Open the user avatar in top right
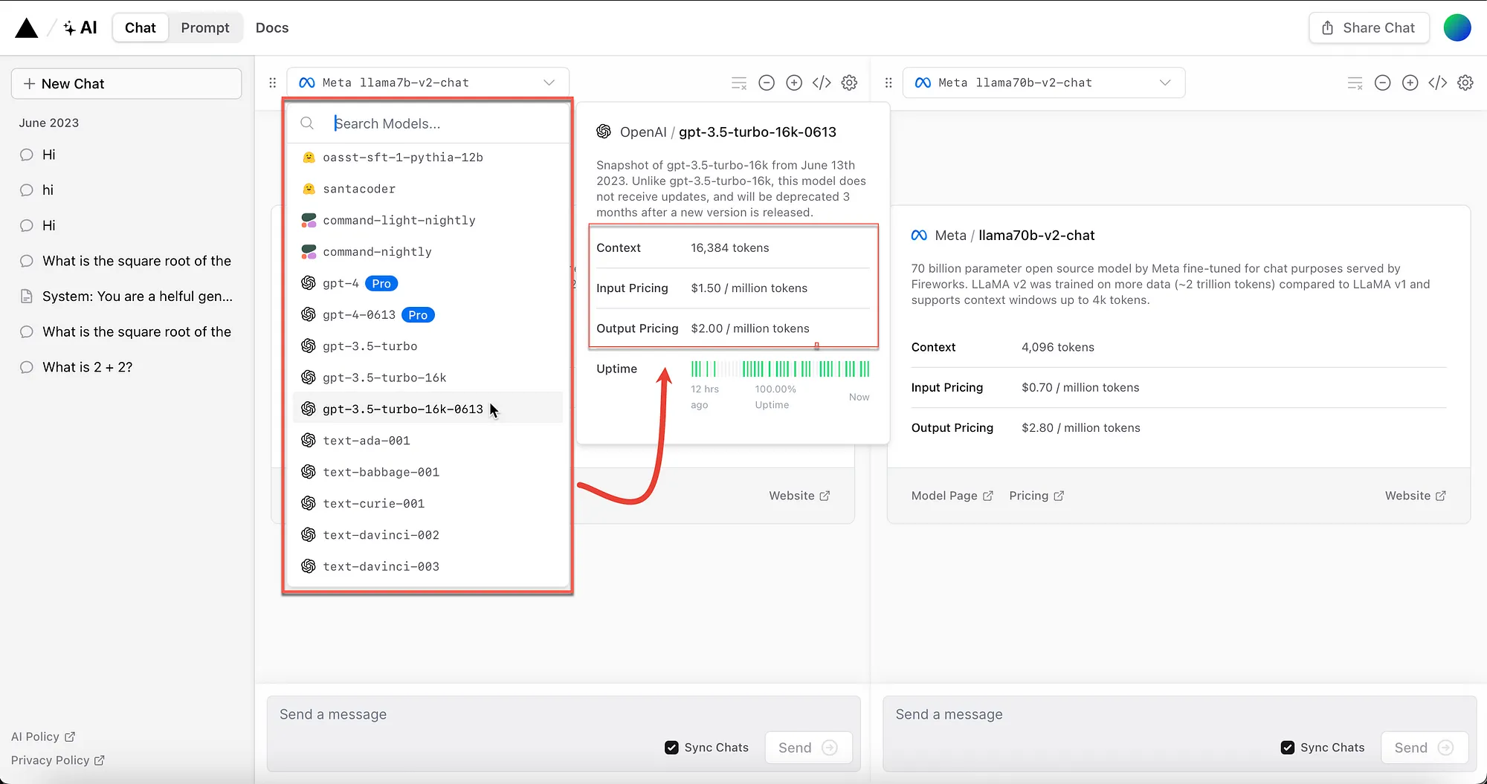 [1457, 27]
